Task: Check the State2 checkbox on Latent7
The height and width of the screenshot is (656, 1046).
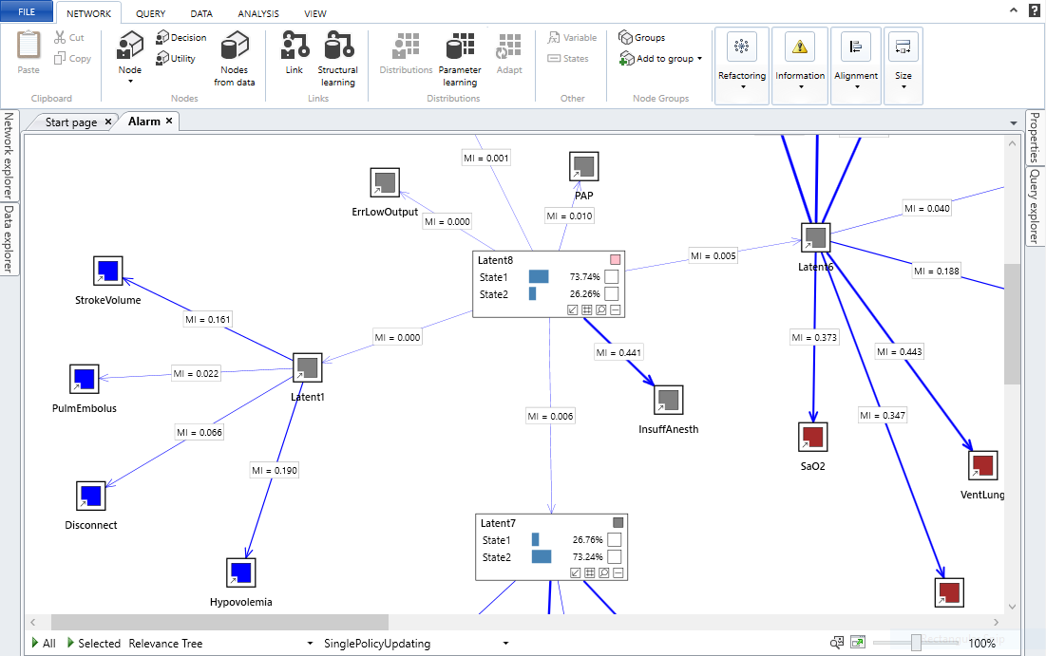Action: point(612,558)
